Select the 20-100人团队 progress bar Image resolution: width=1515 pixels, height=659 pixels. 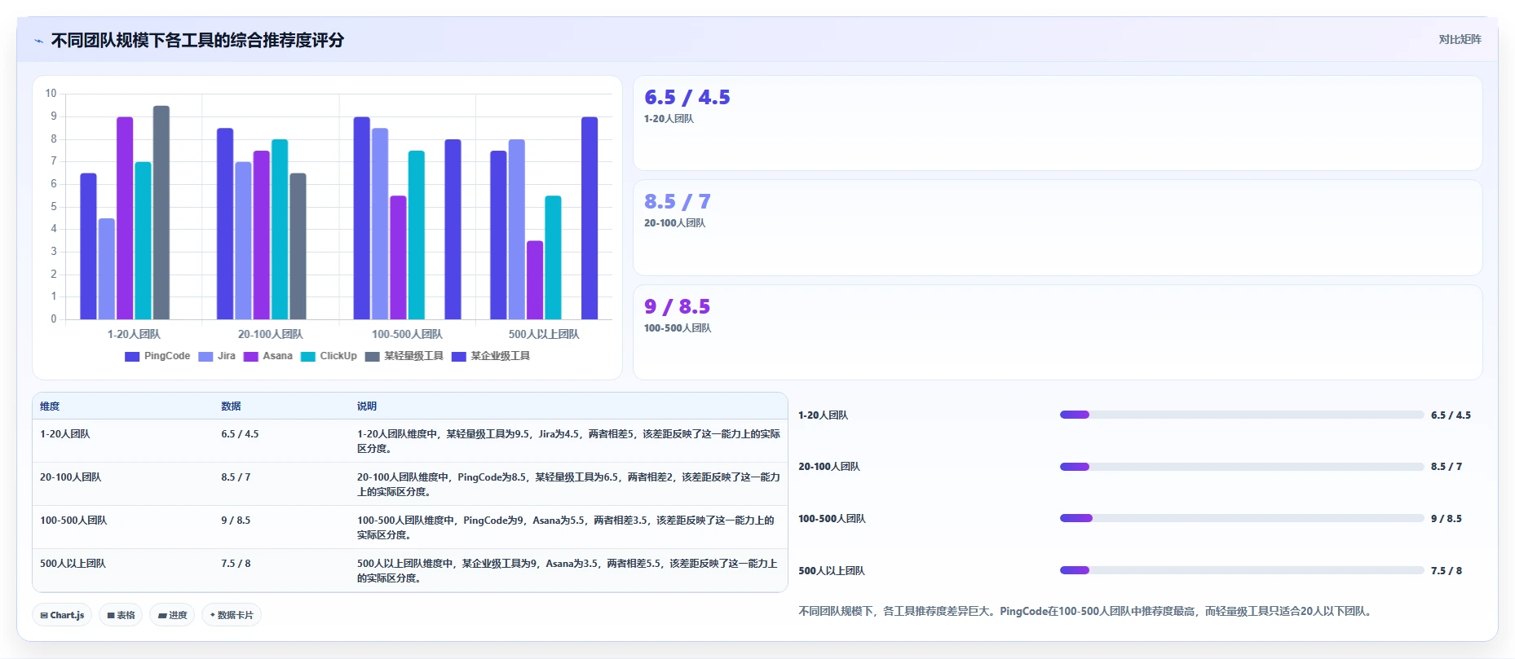click(1242, 467)
